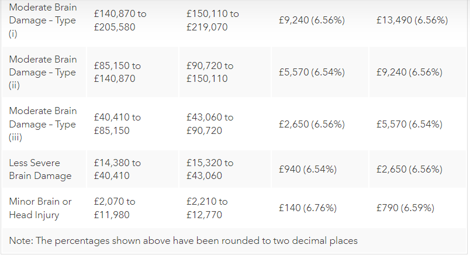The image size is (470, 255).
Task: Select the '£14,380 to £40,410' cell
Action: [117, 169]
